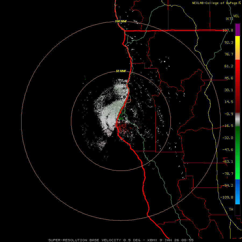Select the -16.5 velocity scale value
Image resolution: width=242 pixels, height=242 pixels.
pos(228,126)
